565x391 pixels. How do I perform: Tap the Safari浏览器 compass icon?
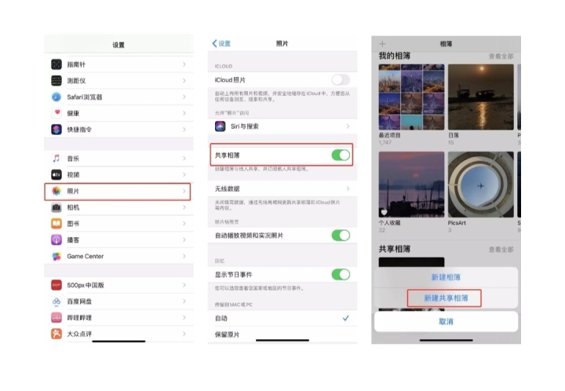pyautogui.click(x=56, y=97)
